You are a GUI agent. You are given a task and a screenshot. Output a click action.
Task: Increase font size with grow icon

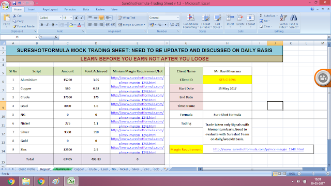77,18
